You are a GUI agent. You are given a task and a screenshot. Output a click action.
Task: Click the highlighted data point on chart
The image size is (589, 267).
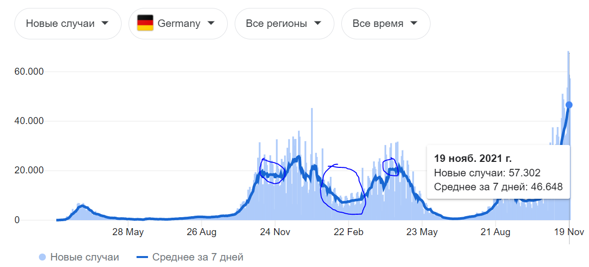click(569, 105)
